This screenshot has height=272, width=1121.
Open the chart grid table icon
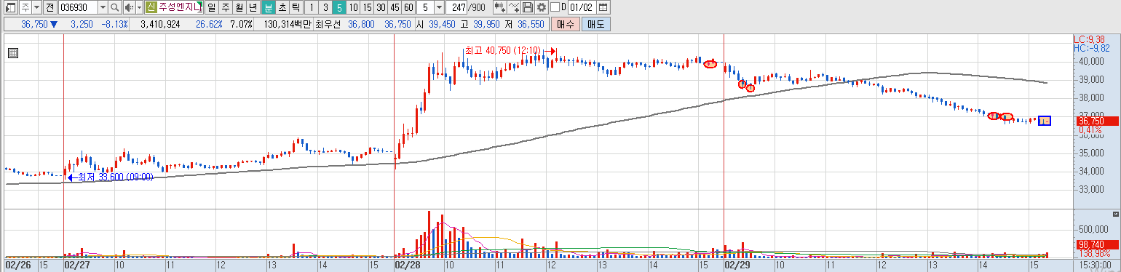coord(12,52)
